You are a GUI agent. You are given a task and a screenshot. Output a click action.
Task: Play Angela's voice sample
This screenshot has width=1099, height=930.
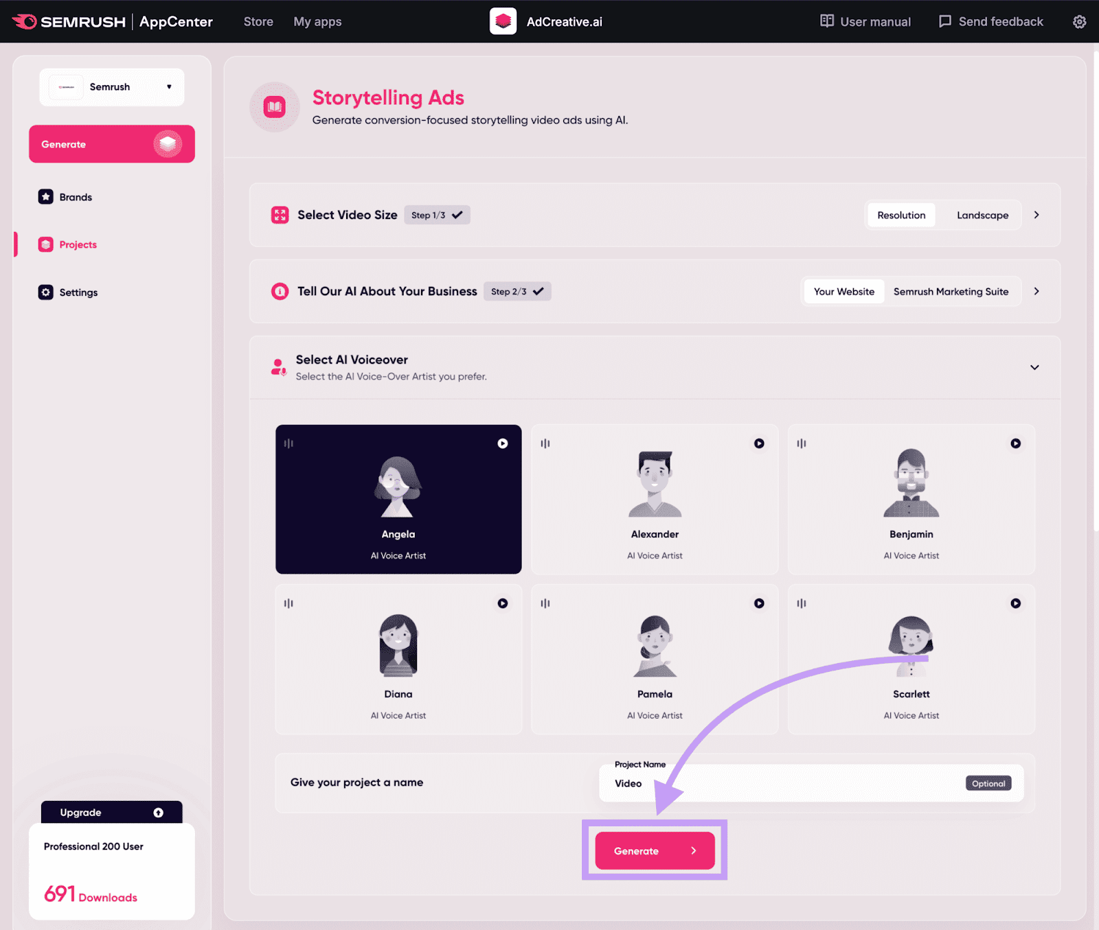pos(503,443)
